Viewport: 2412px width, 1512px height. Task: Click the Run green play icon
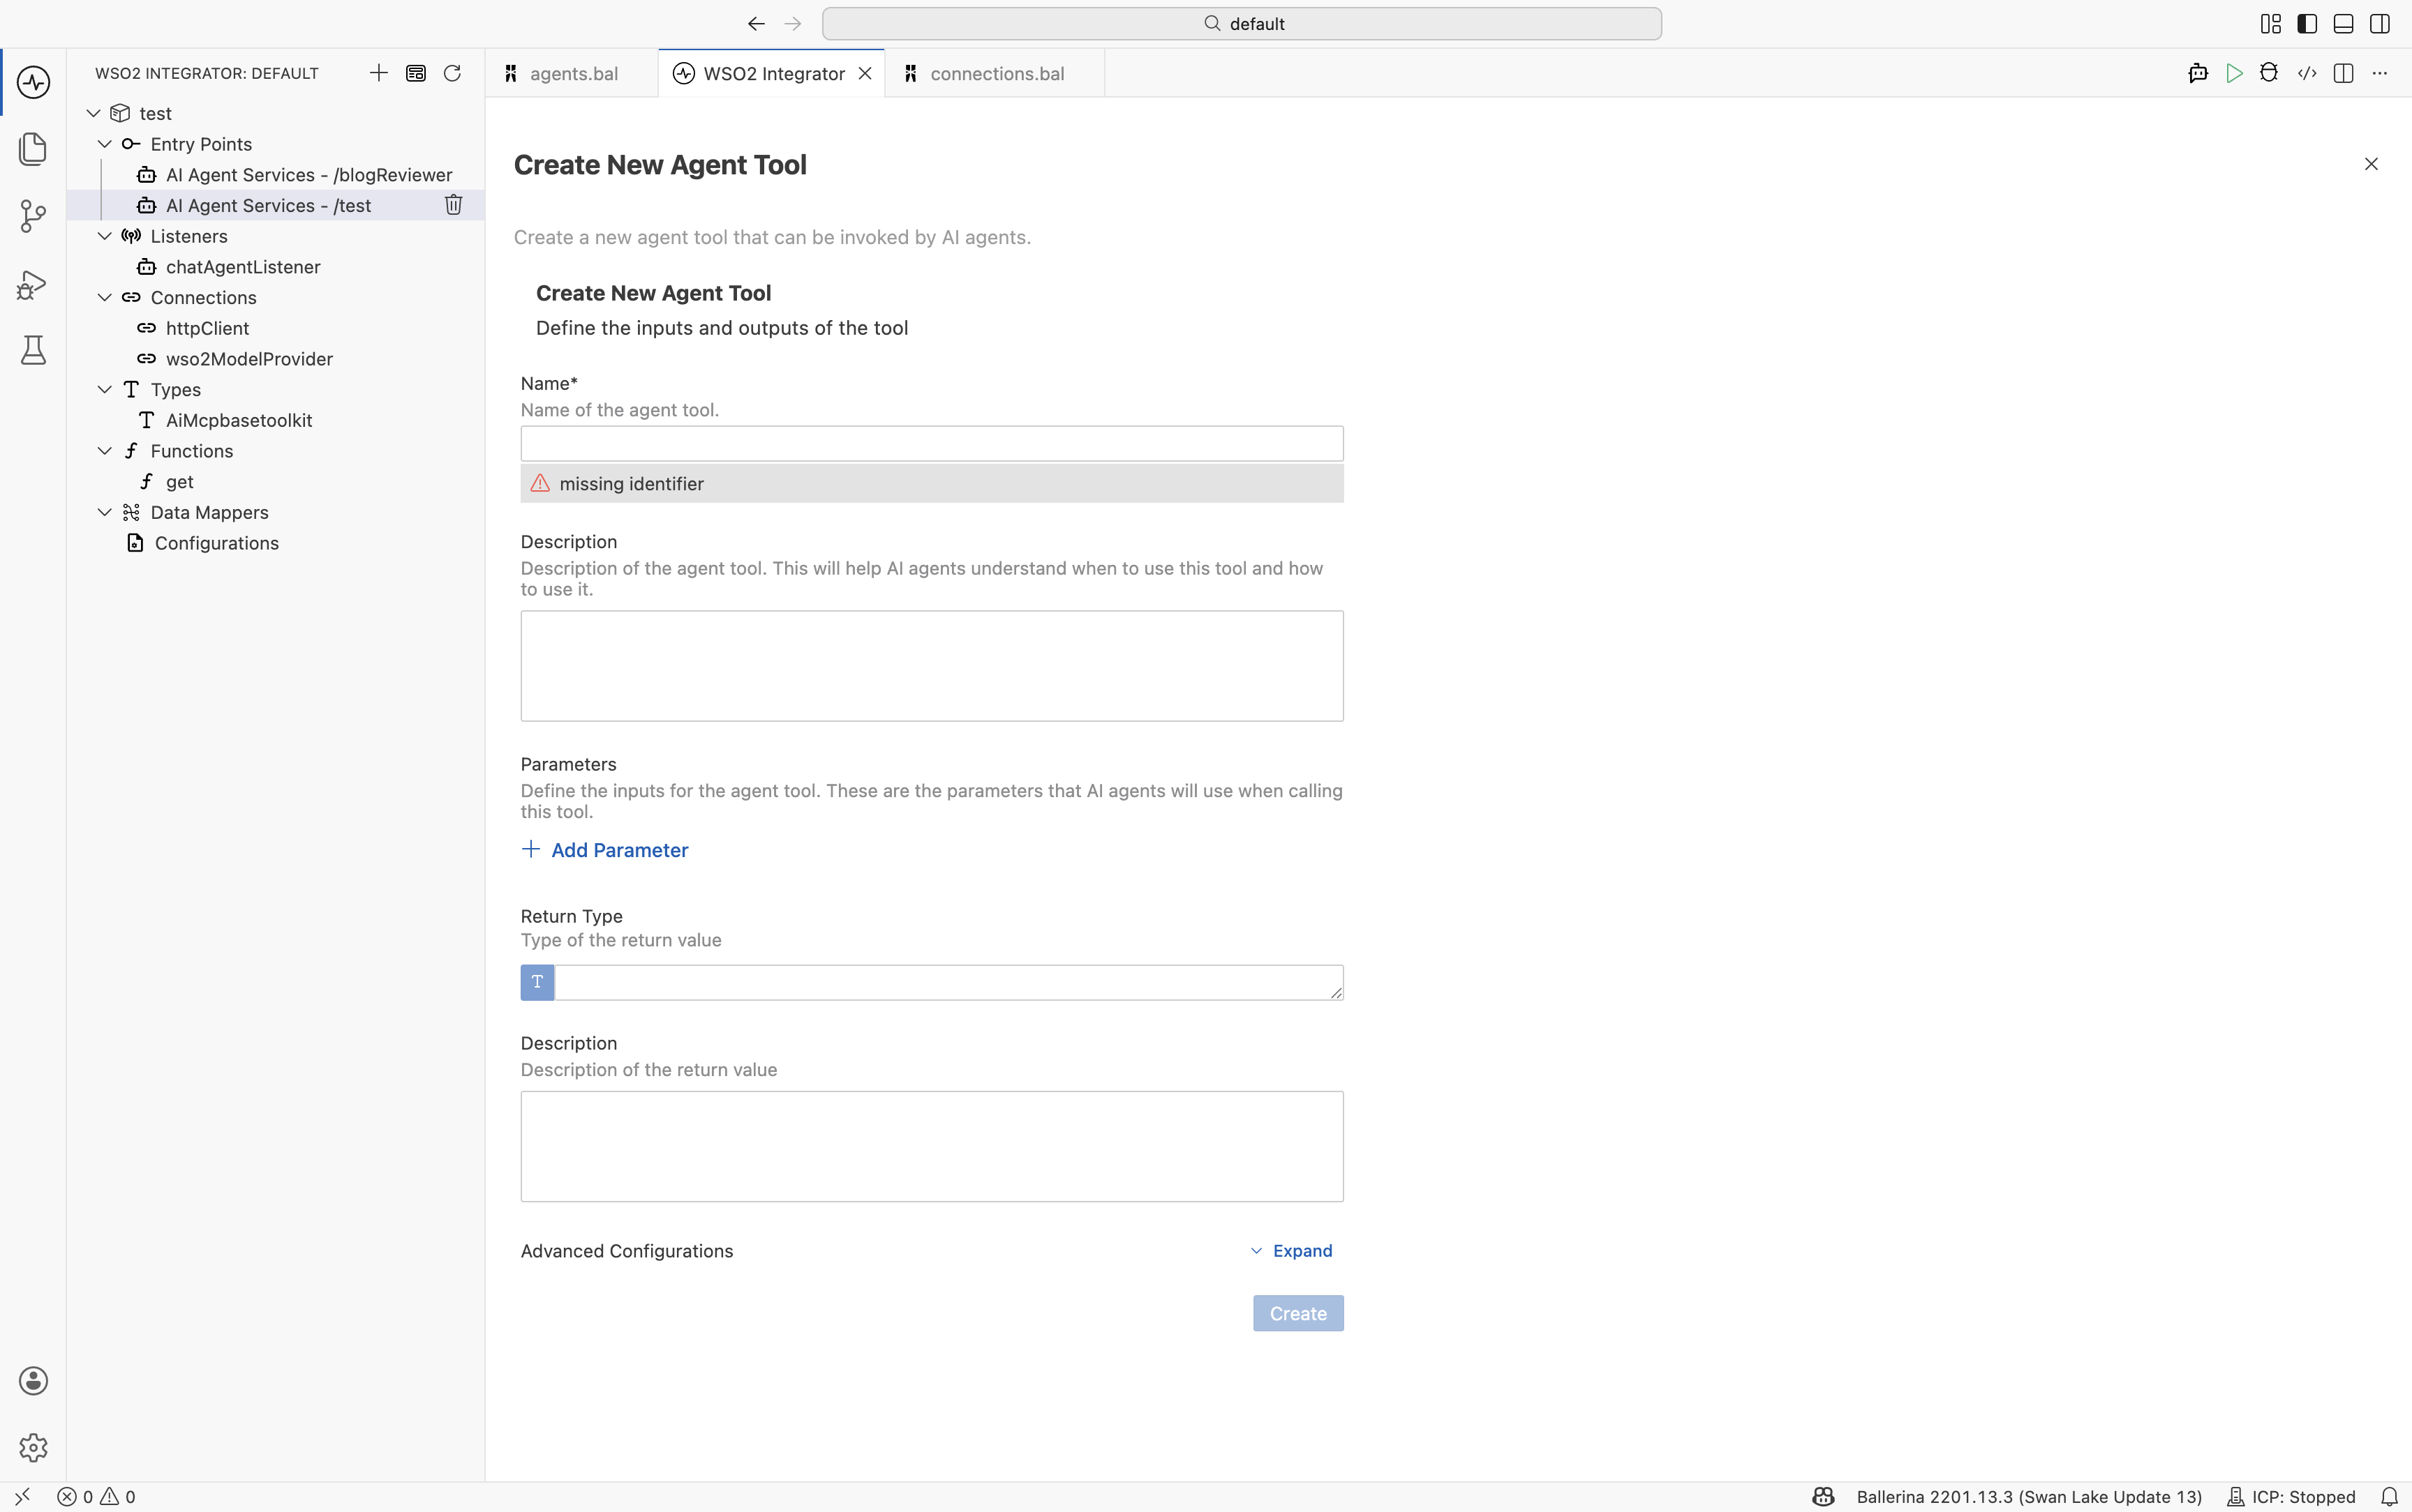coord(2234,73)
